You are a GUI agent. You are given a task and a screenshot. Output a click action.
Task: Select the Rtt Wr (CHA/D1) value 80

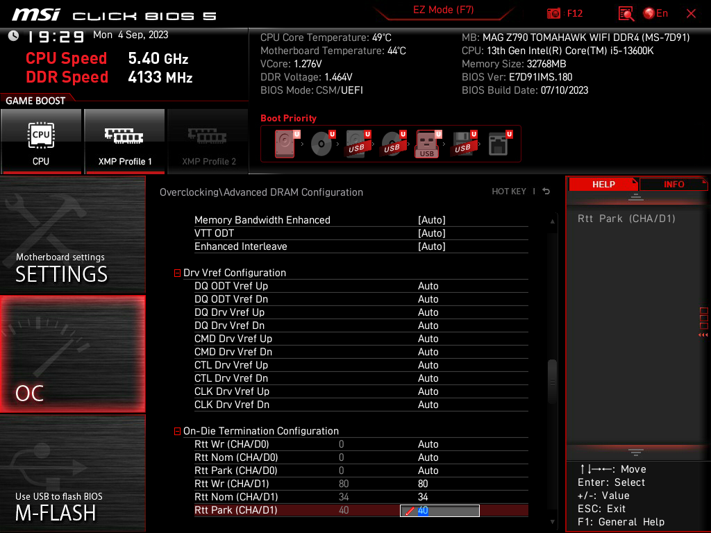point(423,484)
